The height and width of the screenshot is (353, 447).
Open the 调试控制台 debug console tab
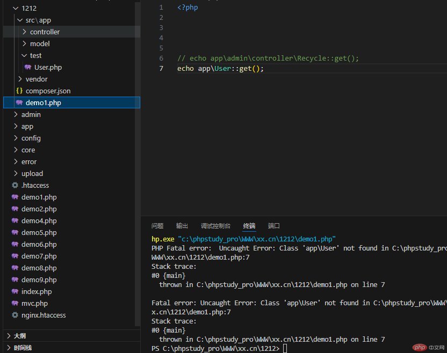(215, 226)
